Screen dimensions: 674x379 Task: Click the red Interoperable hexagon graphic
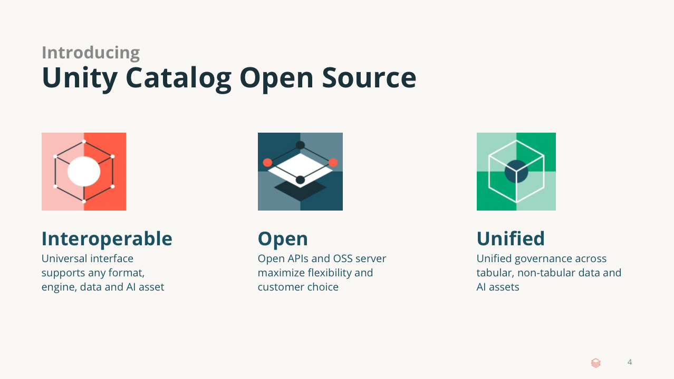[84, 172]
